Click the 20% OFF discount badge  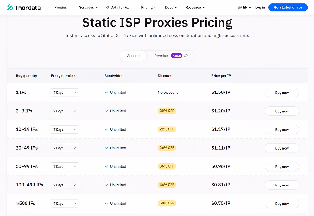(x=167, y=111)
